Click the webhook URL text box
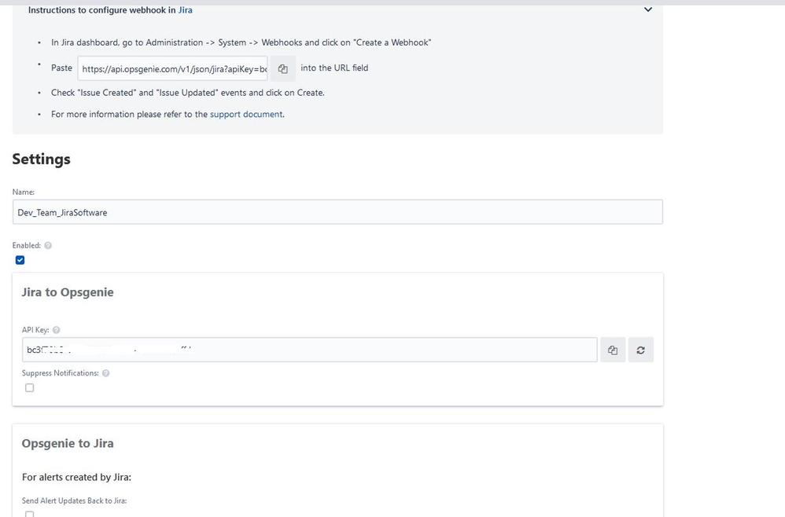This screenshot has width=785, height=517. [173, 68]
